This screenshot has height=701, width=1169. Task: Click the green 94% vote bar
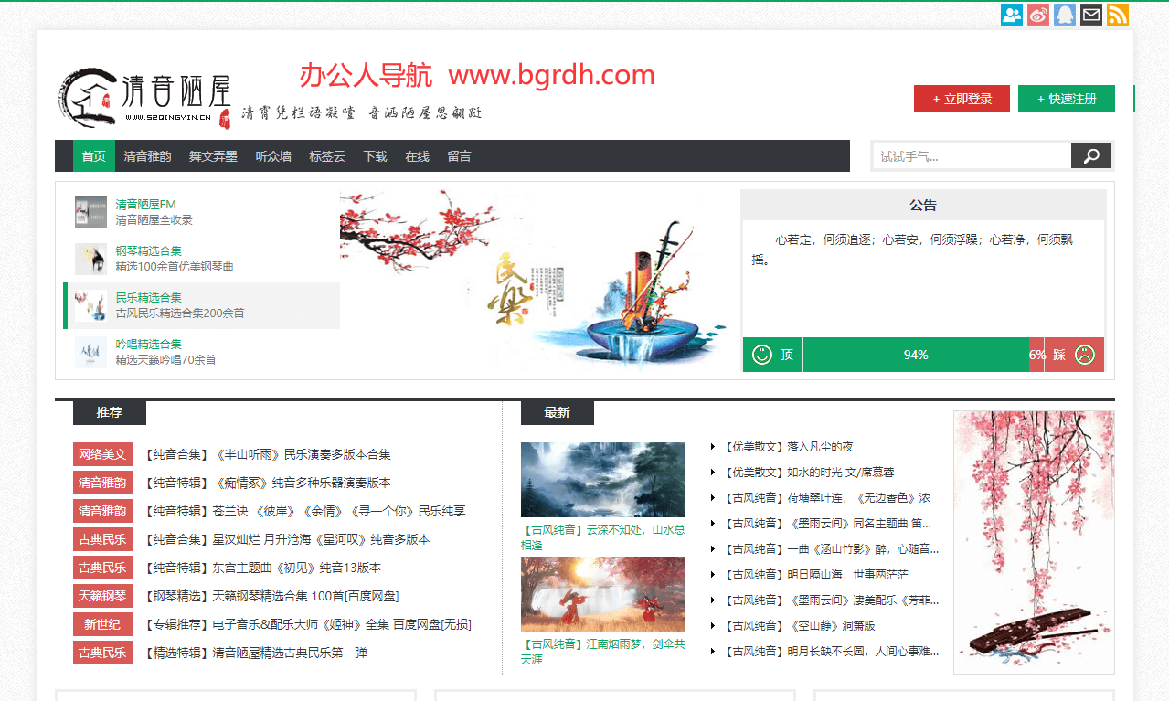[916, 355]
